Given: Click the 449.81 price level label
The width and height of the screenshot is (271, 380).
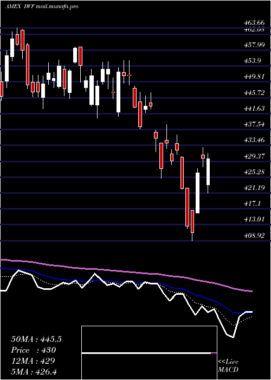Looking at the screenshot, I should [254, 77].
